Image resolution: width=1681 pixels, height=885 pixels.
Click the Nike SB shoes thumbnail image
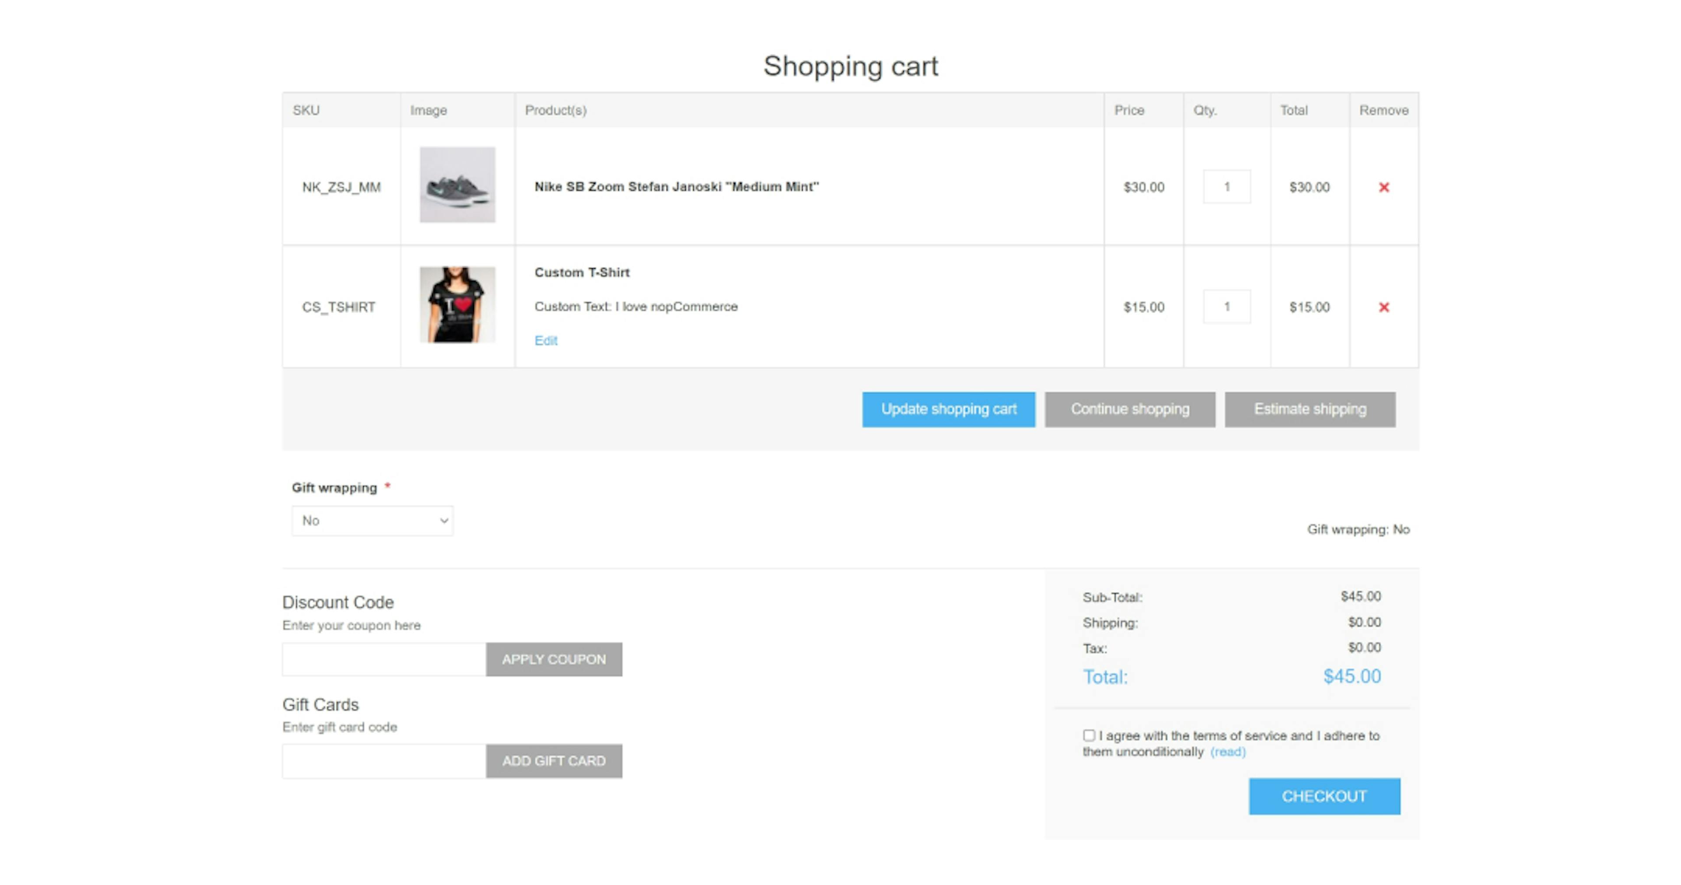(455, 185)
